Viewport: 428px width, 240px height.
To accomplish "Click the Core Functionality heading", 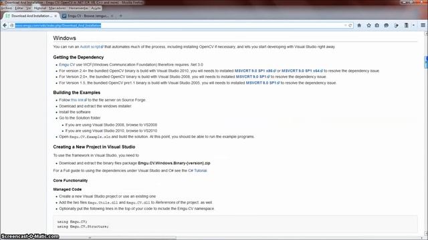I will click(70, 181).
